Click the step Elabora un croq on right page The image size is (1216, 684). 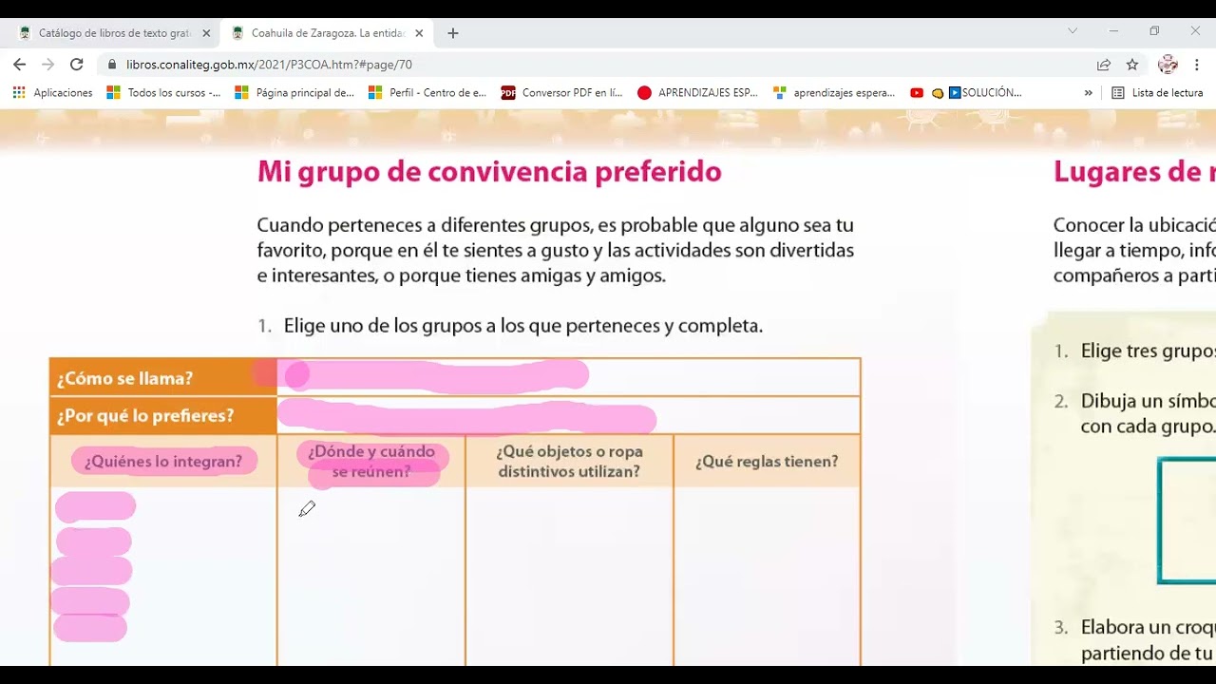pyautogui.click(x=1148, y=640)
